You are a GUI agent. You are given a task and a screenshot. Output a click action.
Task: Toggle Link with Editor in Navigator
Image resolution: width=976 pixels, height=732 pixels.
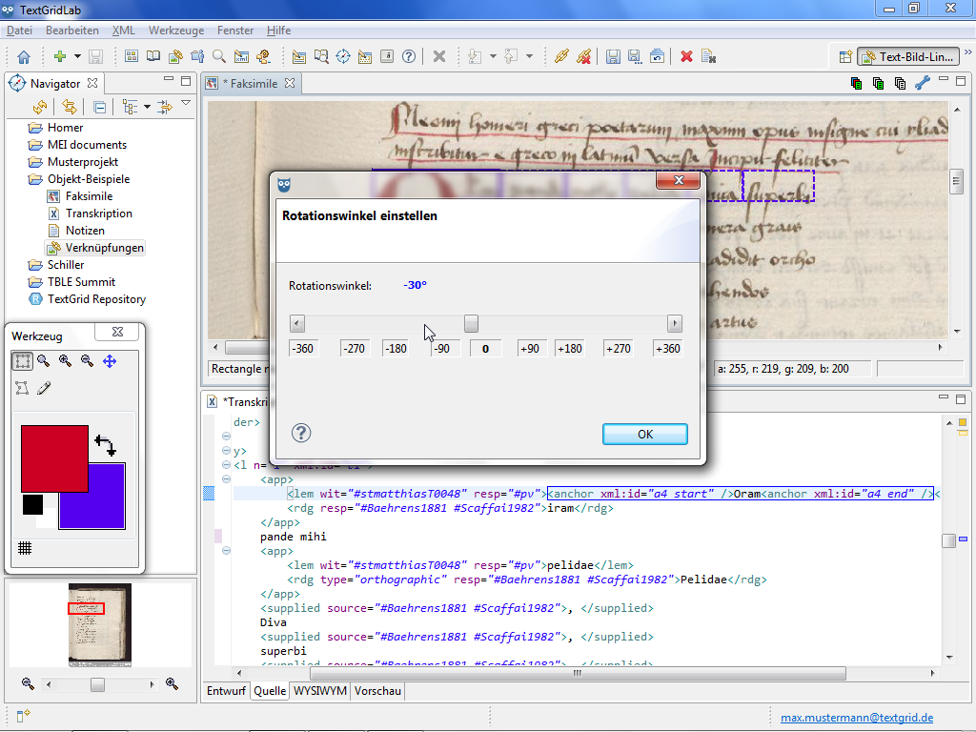[69, 107]
